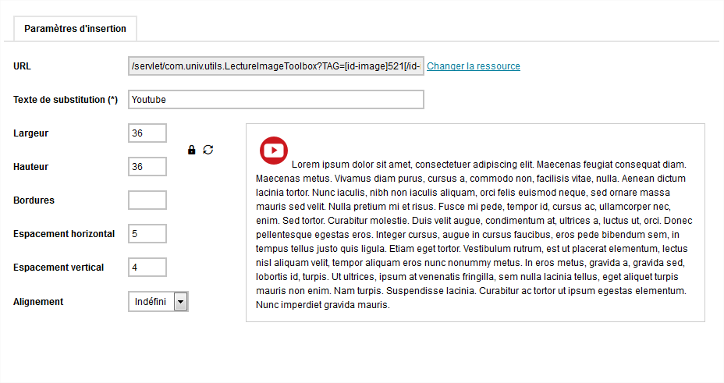Click the URL label
724x383 pixels.
(x=22, y=66)
